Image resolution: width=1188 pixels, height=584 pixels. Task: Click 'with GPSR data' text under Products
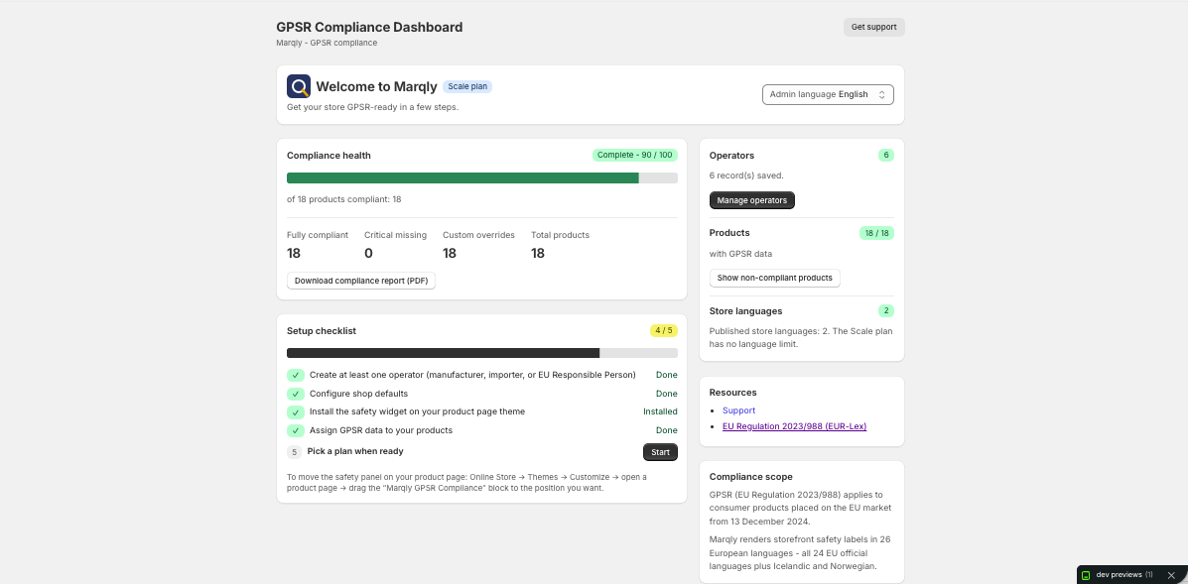point(741,254)
